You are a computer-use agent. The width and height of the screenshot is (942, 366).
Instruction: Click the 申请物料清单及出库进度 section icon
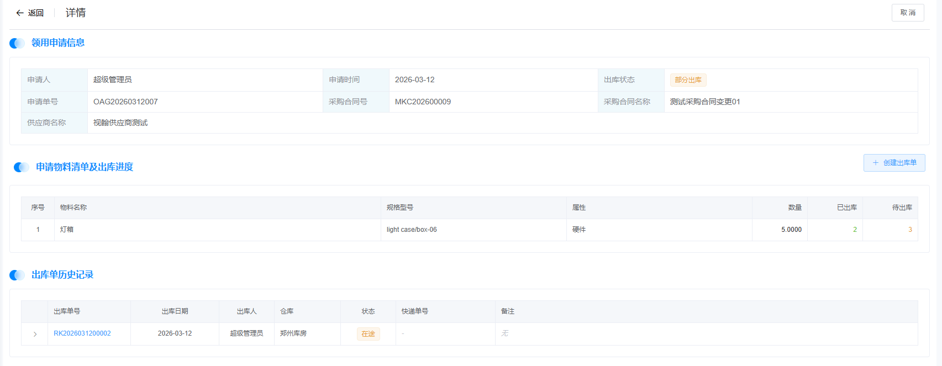pyautogui.click(x=22, y=167)
